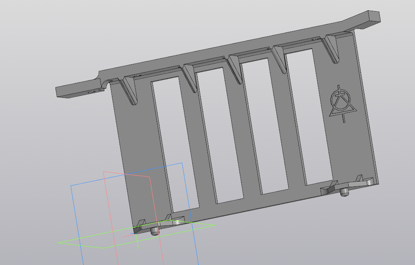Image resolution: width=415 pixels, height=265 pixels.
Task: Click the second rectangular slot from the left
Action: click(x=219, y=135)
